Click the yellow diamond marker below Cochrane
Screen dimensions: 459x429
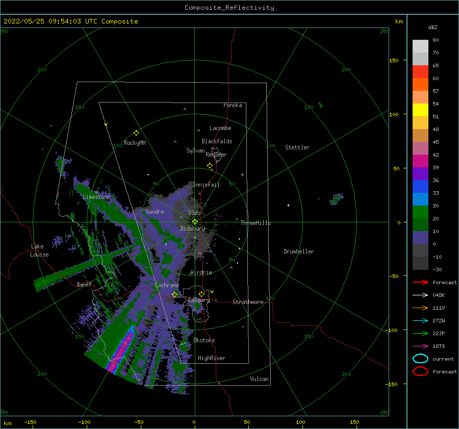(x=175, y=294)
